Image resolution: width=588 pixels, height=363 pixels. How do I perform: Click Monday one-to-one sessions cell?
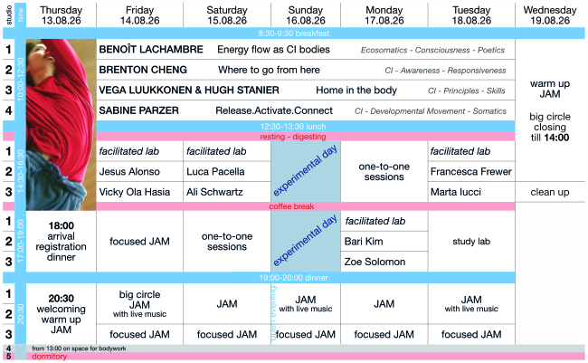[384, 172]
